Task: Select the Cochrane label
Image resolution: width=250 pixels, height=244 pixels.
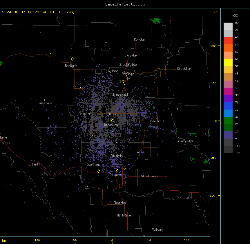Action: tap(93, 165)
